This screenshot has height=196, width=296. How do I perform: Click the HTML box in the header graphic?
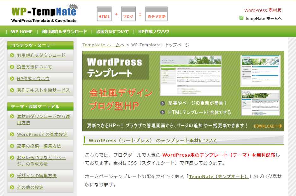[104, 14]
